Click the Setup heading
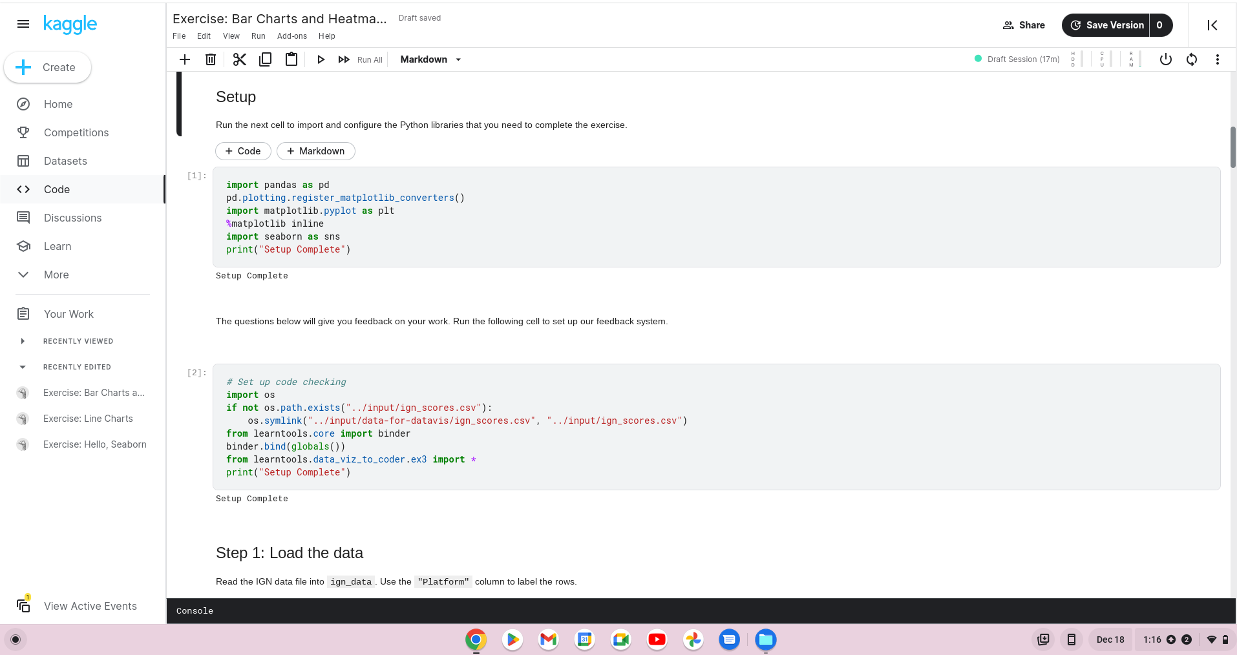The width and height of the screenshot is (1237, 655). 236,97
